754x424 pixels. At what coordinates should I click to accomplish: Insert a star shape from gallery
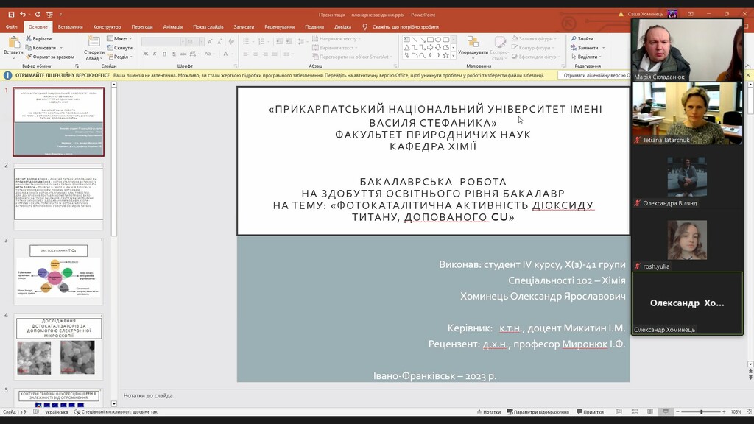pyautogui.click(x=445, y=55)
